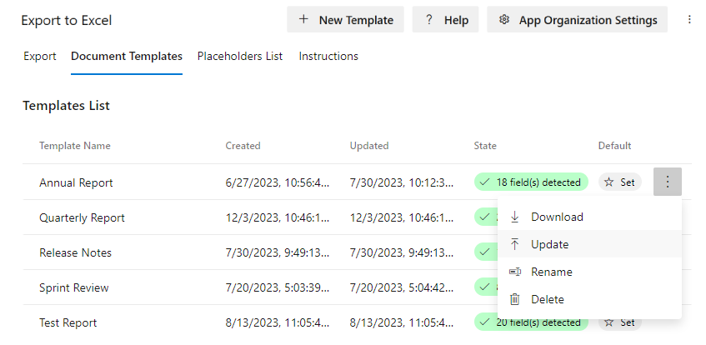Click the question mark Help icon

click(428, 19)
